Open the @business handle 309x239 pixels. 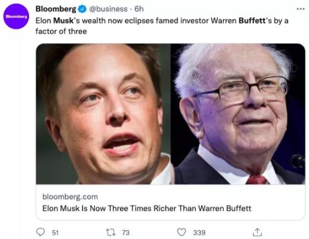click(109, 9)
